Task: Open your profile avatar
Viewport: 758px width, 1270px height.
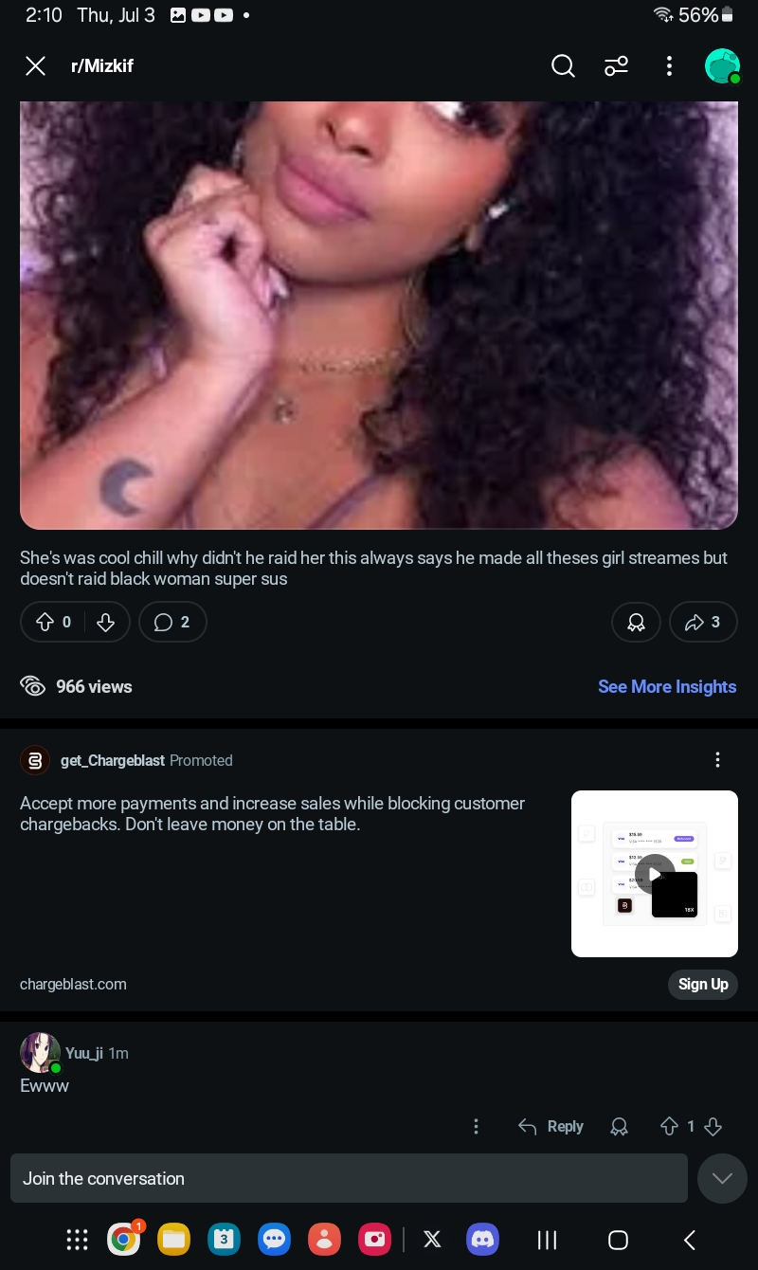Action: [x=723, y=66]
